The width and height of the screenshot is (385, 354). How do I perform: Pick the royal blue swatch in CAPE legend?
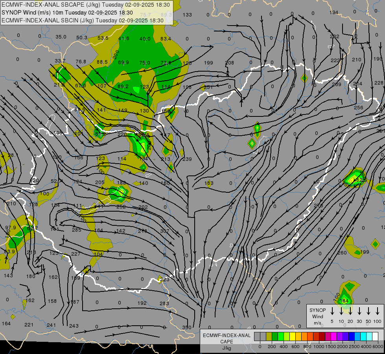(351, 337)
